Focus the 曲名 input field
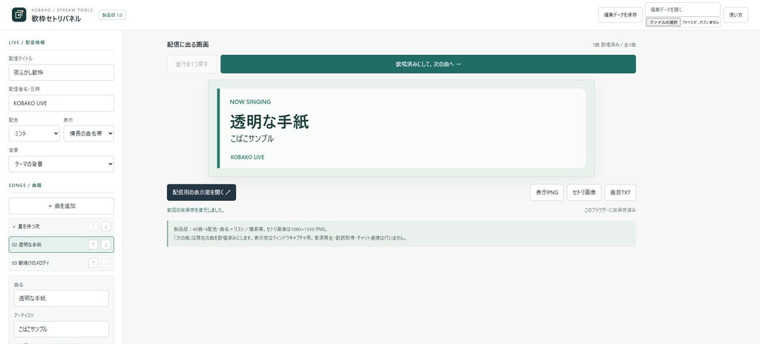760x344 pixels. (x=62, y=299)
